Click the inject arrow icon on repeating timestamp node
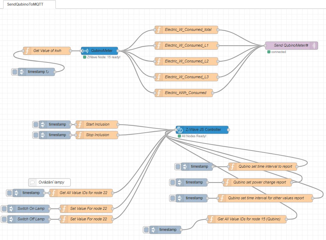The image size is (326, 240). coord(22,72)
